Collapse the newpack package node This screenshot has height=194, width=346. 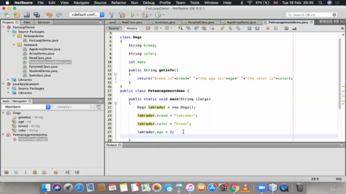point(14,45)
